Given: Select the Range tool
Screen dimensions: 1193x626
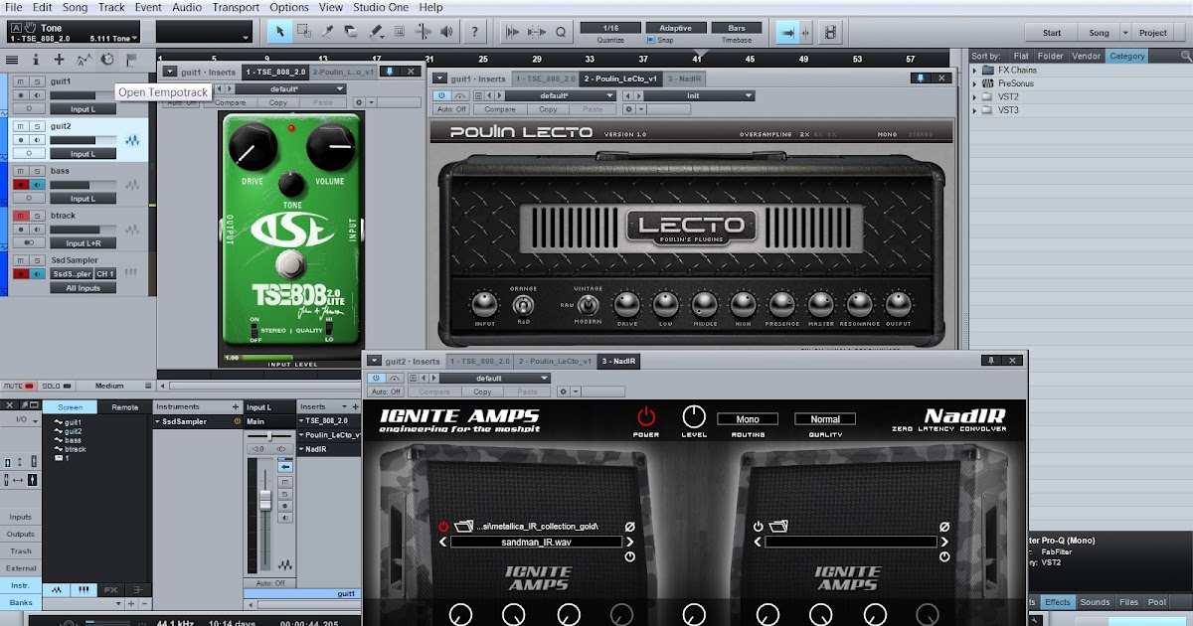Looking at the screenshot, I should pos(304,32).
